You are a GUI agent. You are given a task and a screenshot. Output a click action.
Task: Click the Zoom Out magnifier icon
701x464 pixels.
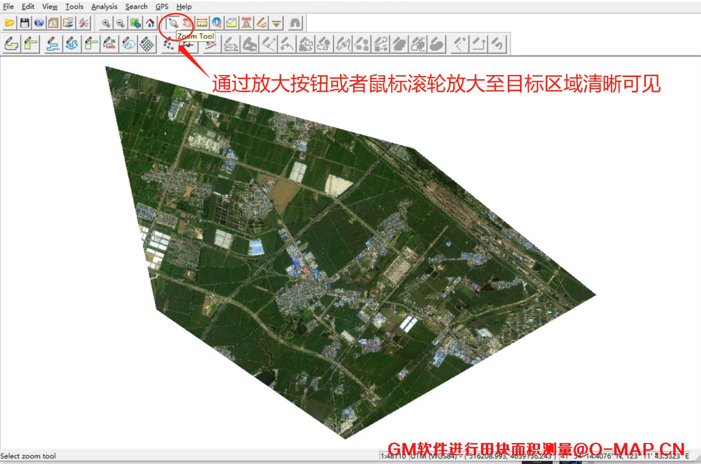click(x=120, y=23)
